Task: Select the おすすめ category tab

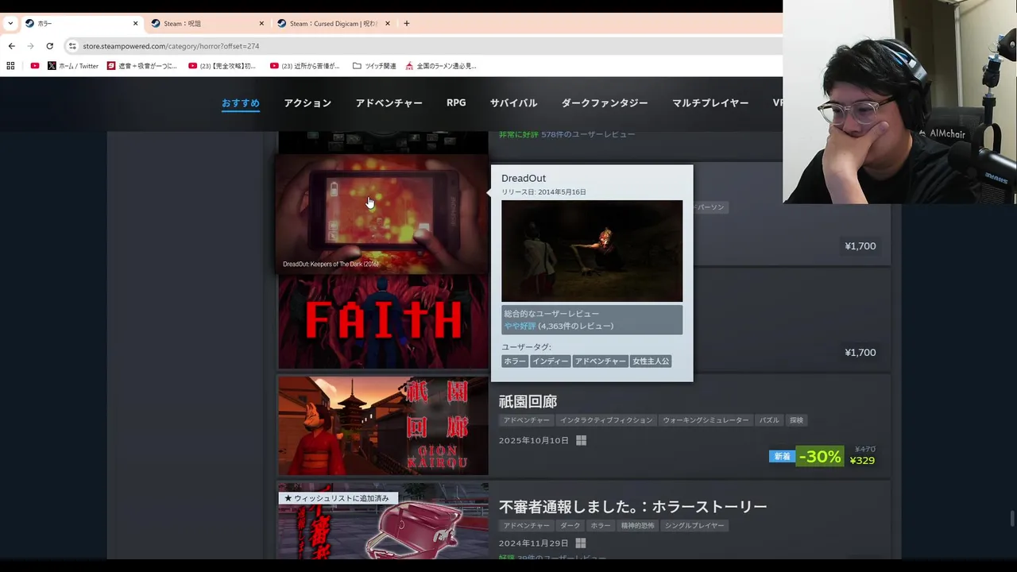Action: pyautogui.click(x=241, y=103)
